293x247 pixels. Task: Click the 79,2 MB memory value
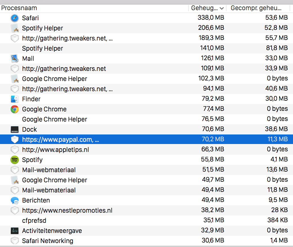pos(213,98)
